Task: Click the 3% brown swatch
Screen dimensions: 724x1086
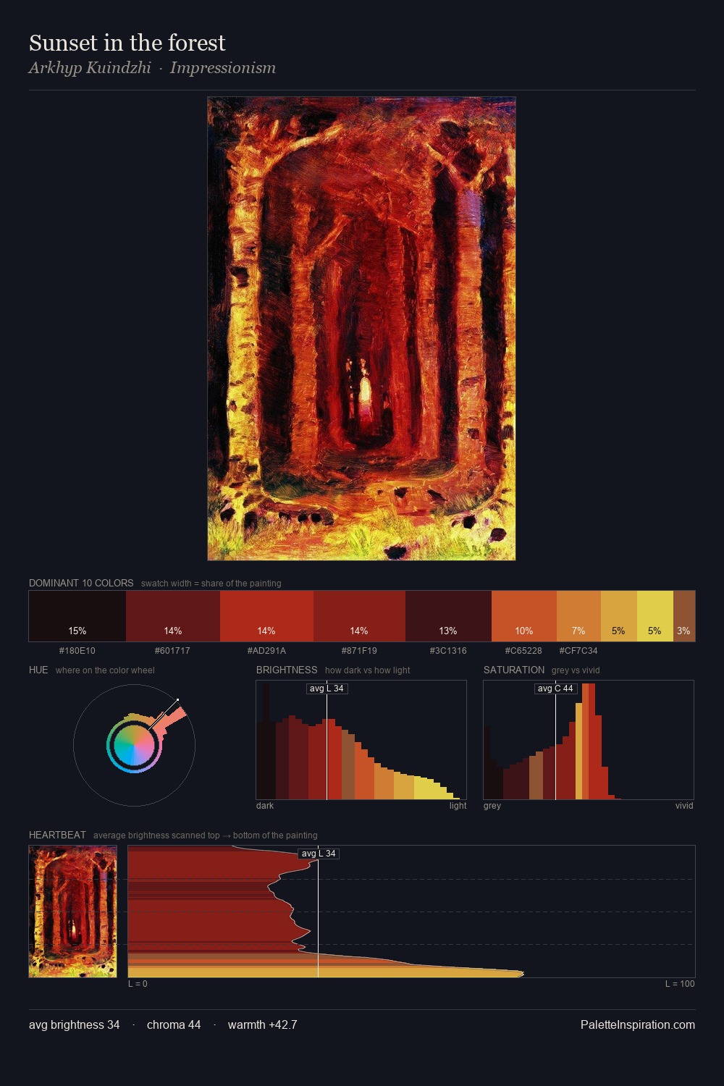Action: click(x=684, y=616)
